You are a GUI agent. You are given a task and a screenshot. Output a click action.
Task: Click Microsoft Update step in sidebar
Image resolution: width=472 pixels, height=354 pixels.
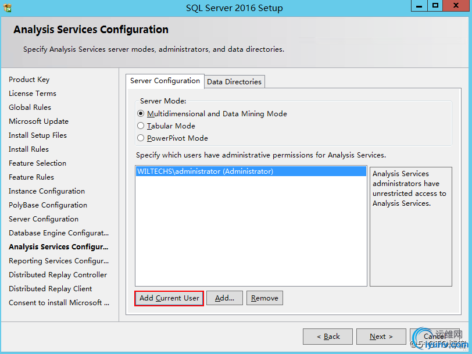[x=38, y=121]
